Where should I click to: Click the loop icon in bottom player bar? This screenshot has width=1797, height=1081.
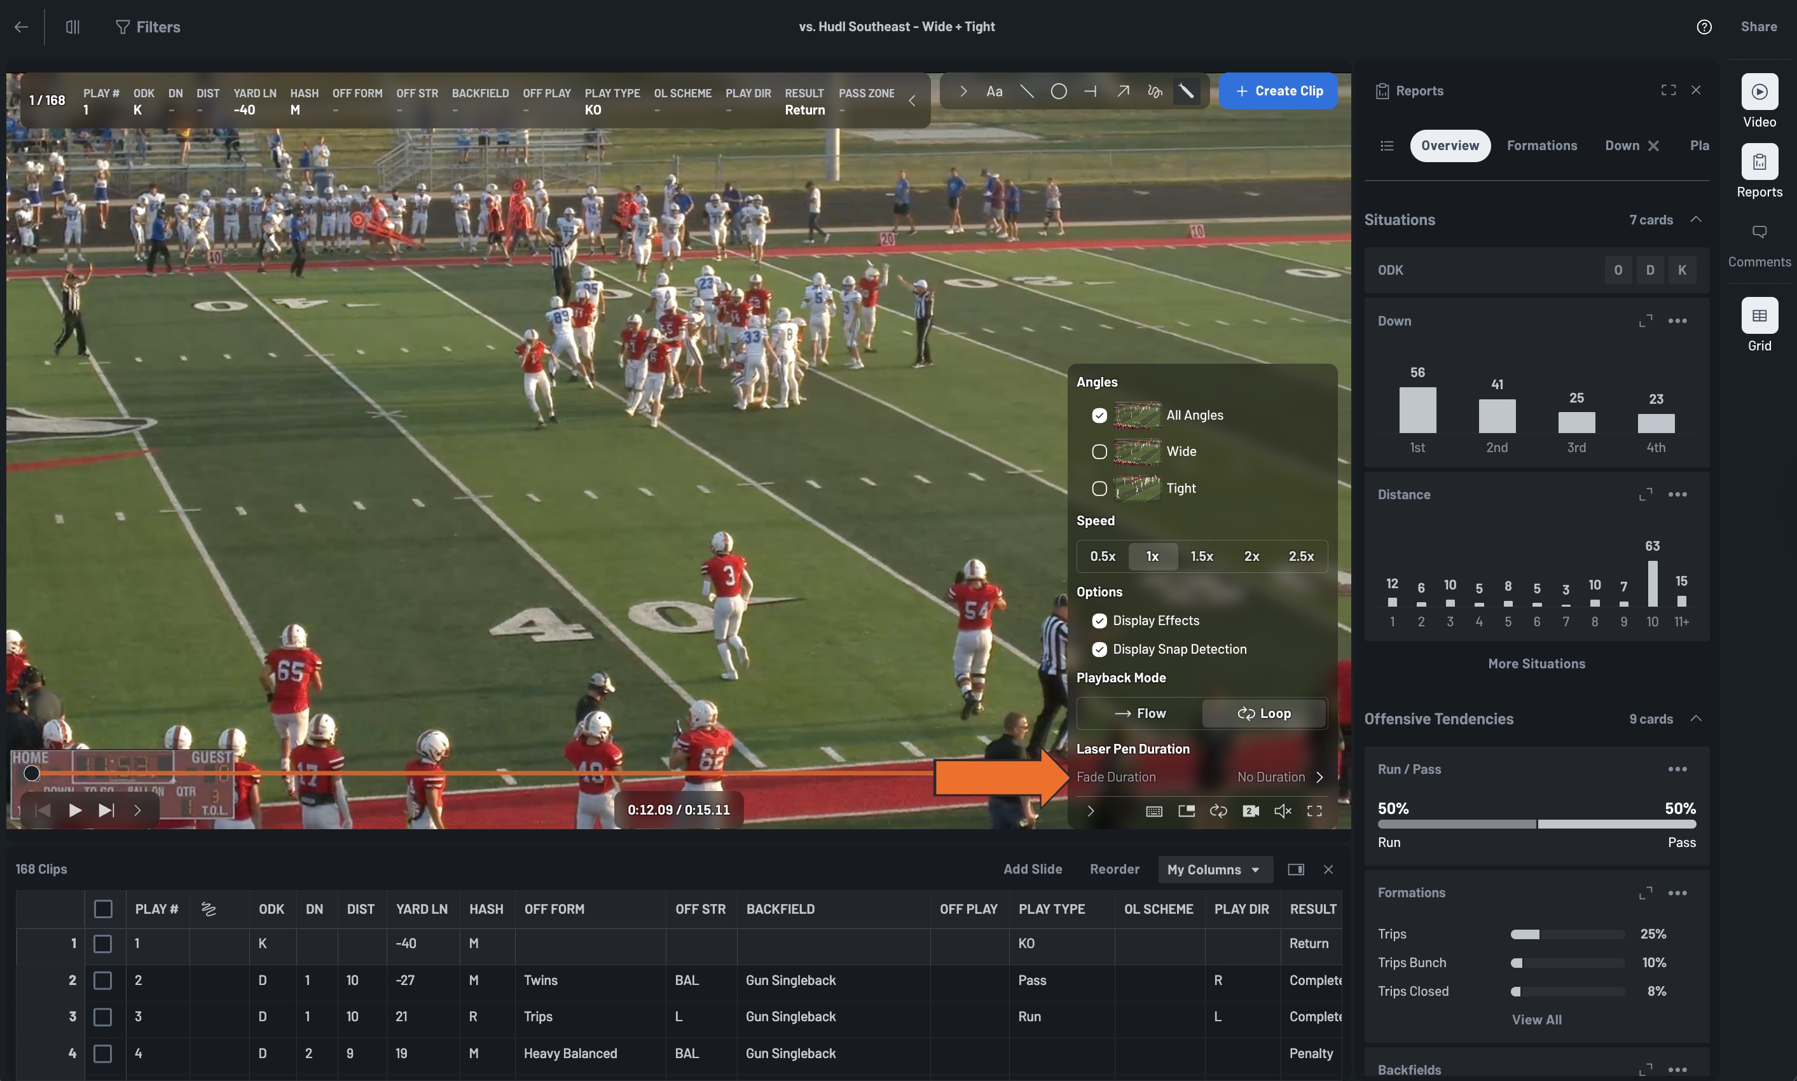pos(1218,811)
